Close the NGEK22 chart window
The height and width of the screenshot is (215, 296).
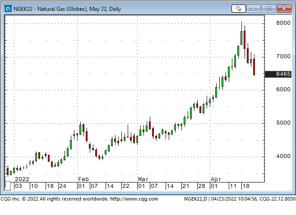click(284, 9)
